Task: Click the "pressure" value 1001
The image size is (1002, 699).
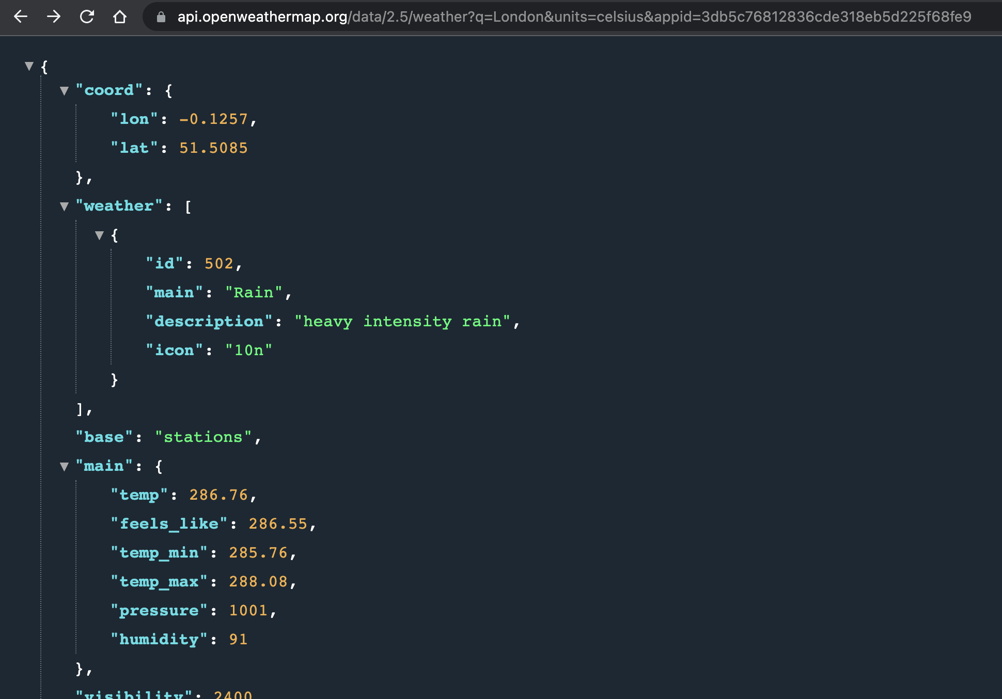Action: coord(248,611)
